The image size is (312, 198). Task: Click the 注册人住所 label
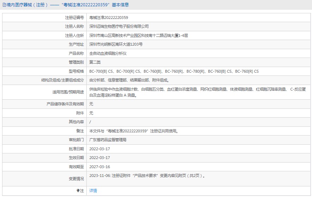74,35
